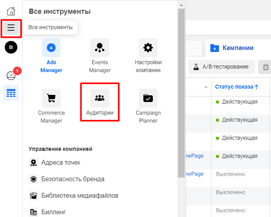The height and width of the screenshot is (217, 271).
Task: Click the A/B-тестирование button
Action: (x=221, y=67)
